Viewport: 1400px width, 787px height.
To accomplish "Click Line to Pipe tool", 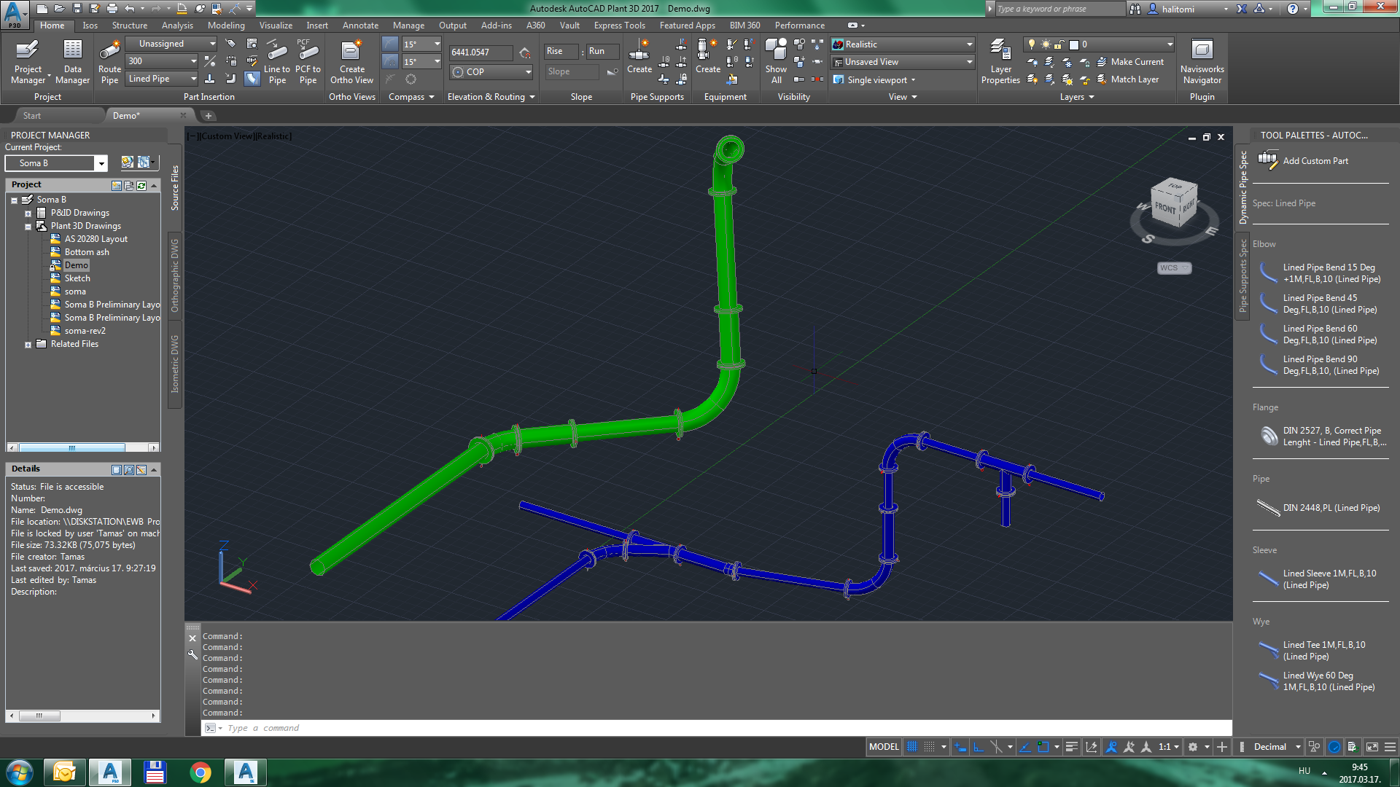I will tap(277, 62).
